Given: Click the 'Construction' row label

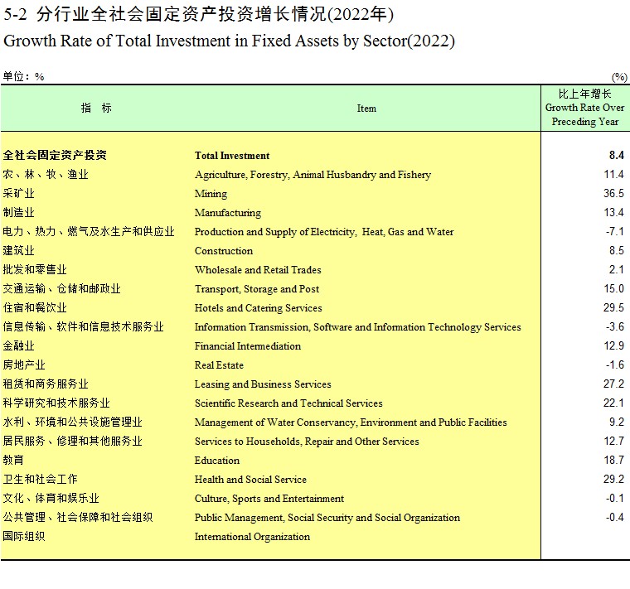Looking at the screenshot, I should click(224, 251).
